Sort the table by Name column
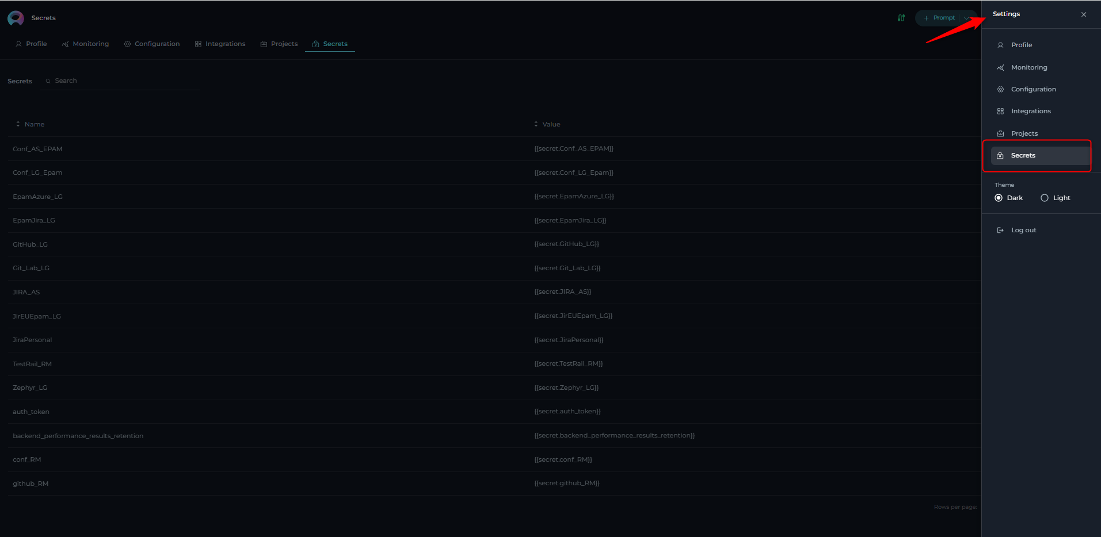The image size is (1101, 537). [30, 124]
